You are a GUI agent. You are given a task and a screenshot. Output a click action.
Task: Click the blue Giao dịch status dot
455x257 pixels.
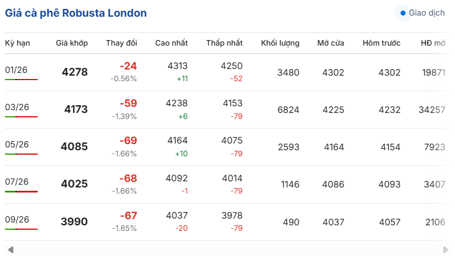(402, 13)
